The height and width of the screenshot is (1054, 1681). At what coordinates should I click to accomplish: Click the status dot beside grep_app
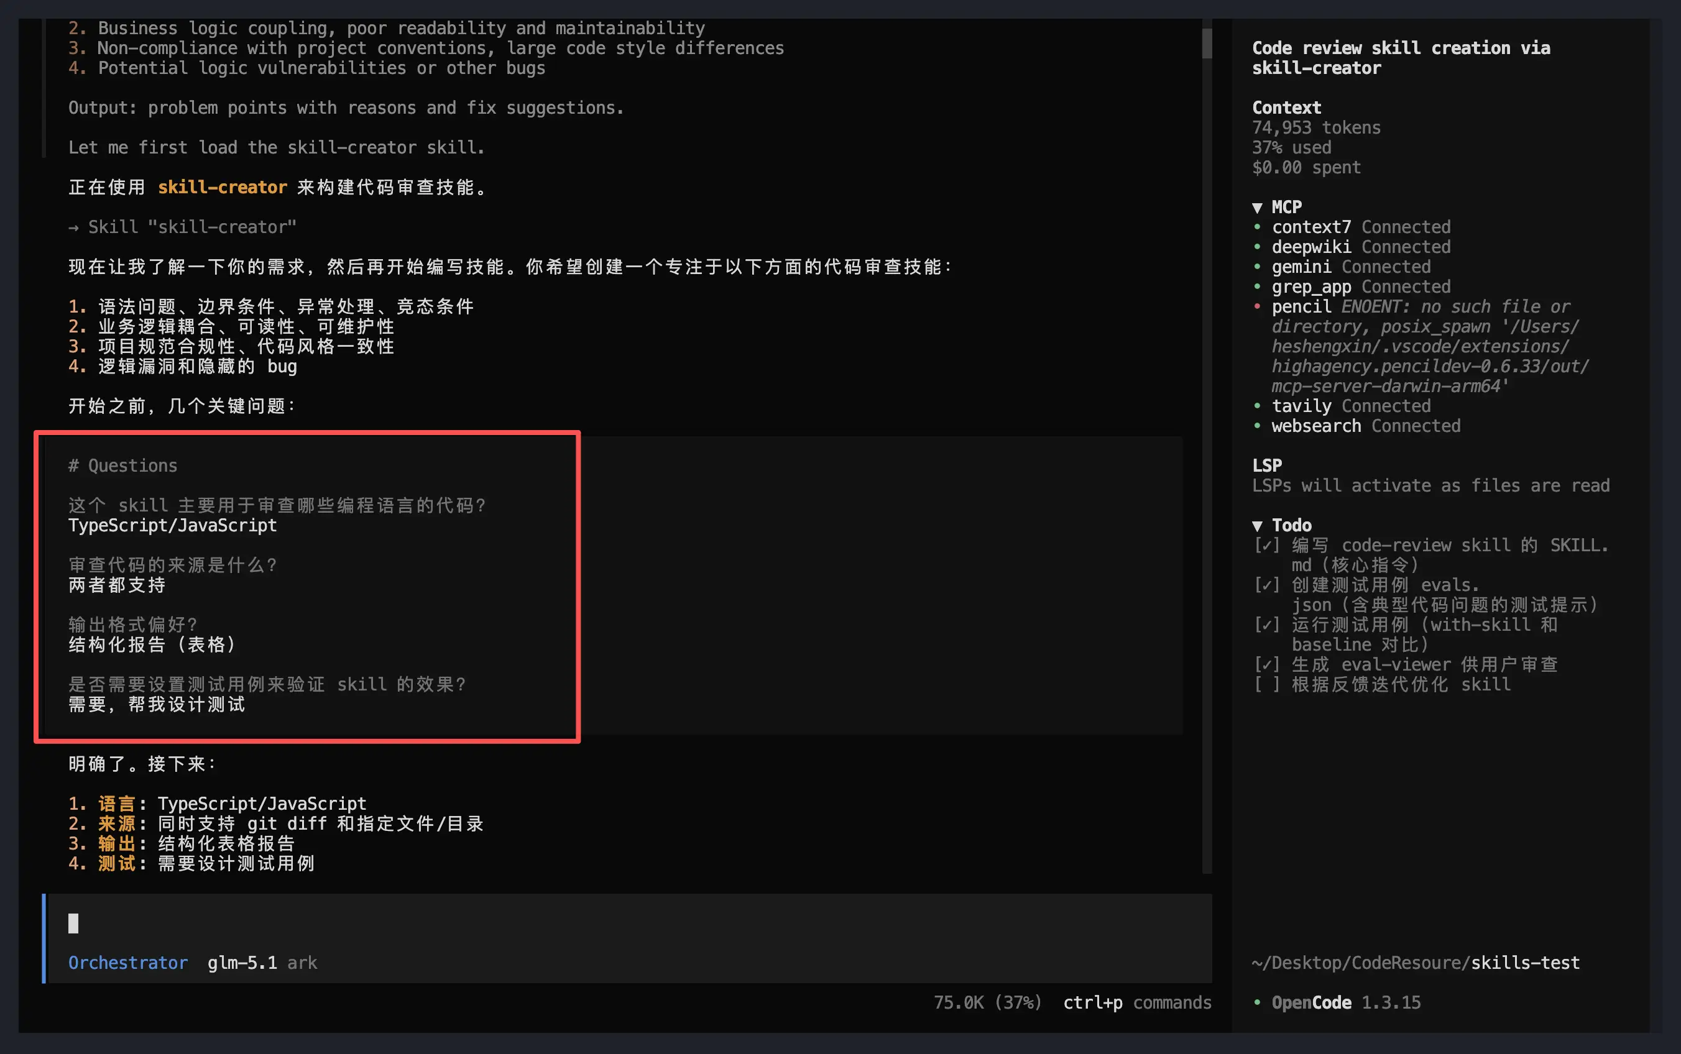[x=1257, y=287]
